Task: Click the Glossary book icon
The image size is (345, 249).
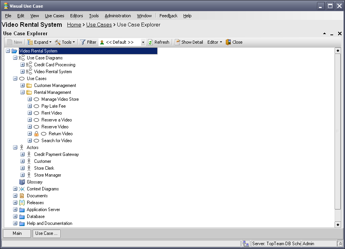Action: click(22, 182)
